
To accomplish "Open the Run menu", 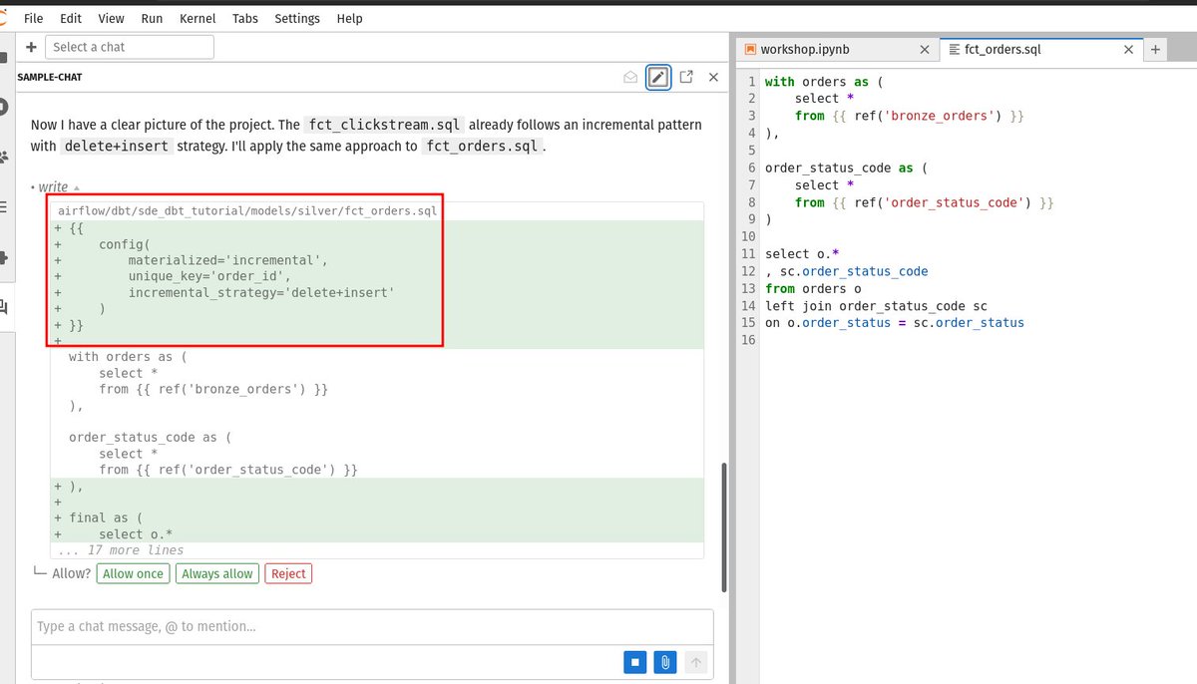I will pyautogui.click(x=152, y=18).
